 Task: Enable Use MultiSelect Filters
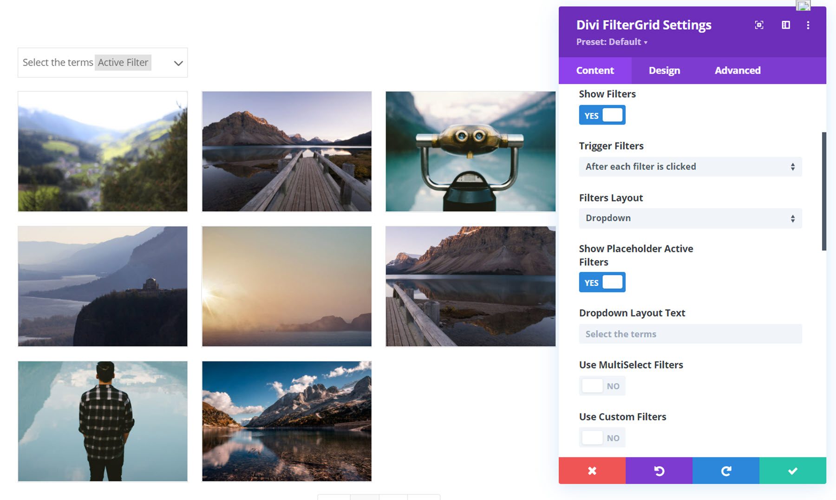(602, 386)
